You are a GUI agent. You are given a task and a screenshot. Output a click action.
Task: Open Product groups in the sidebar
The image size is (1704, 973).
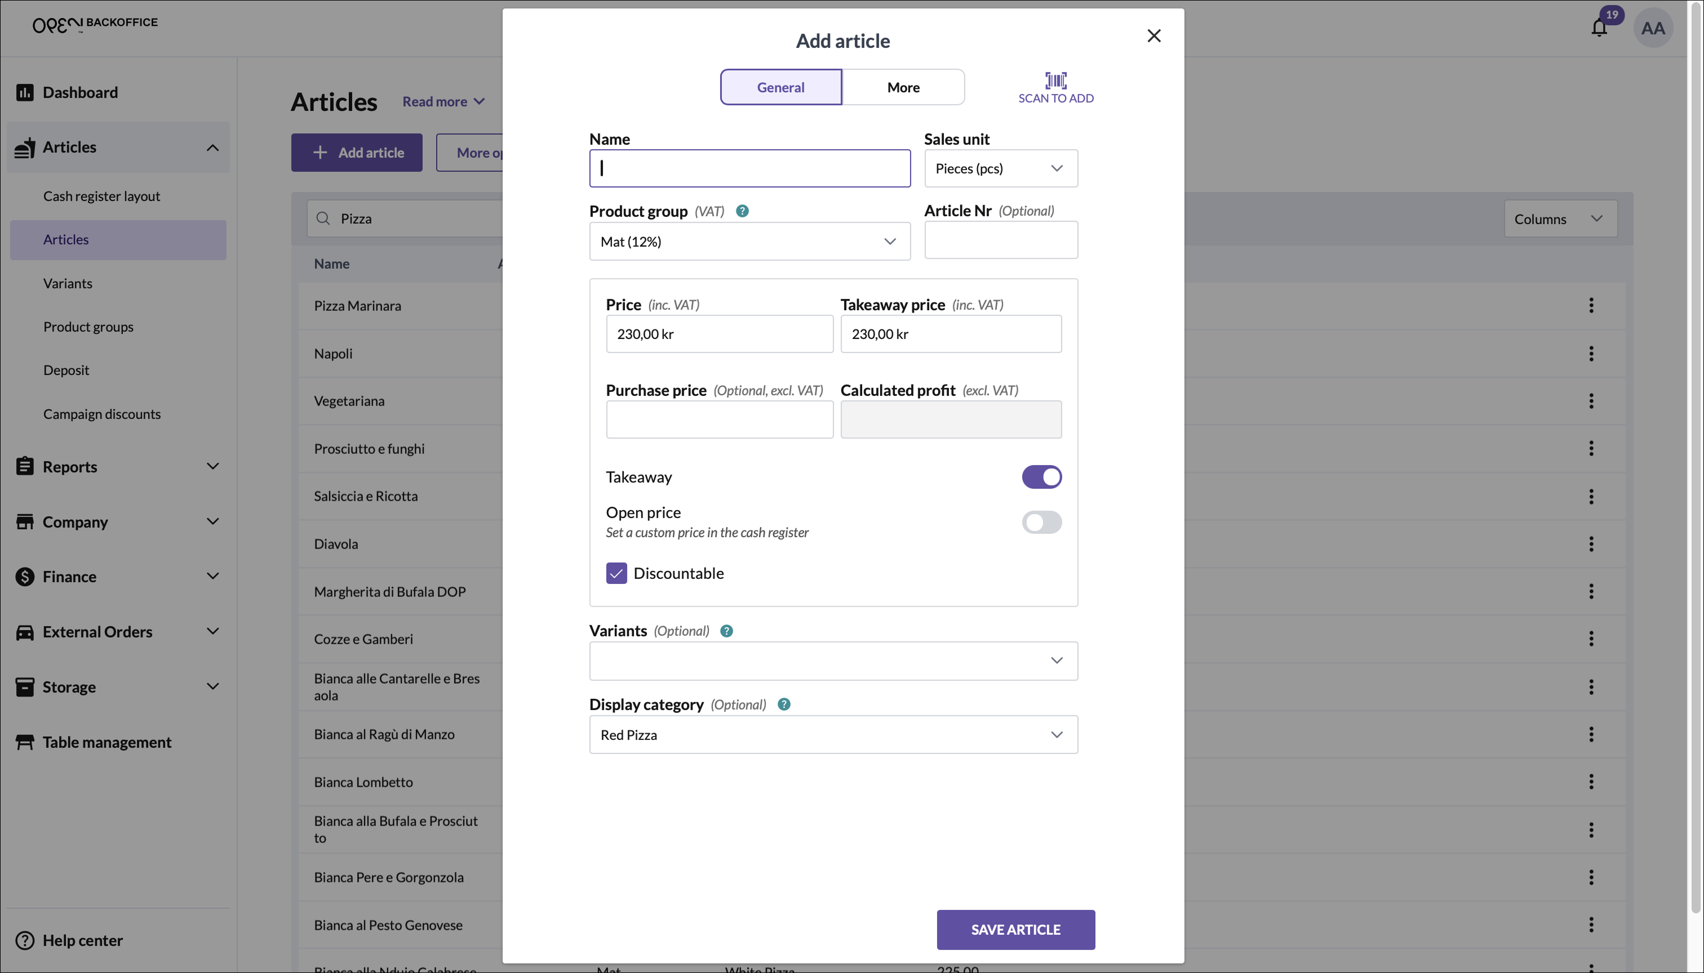[x=88, y=327]
